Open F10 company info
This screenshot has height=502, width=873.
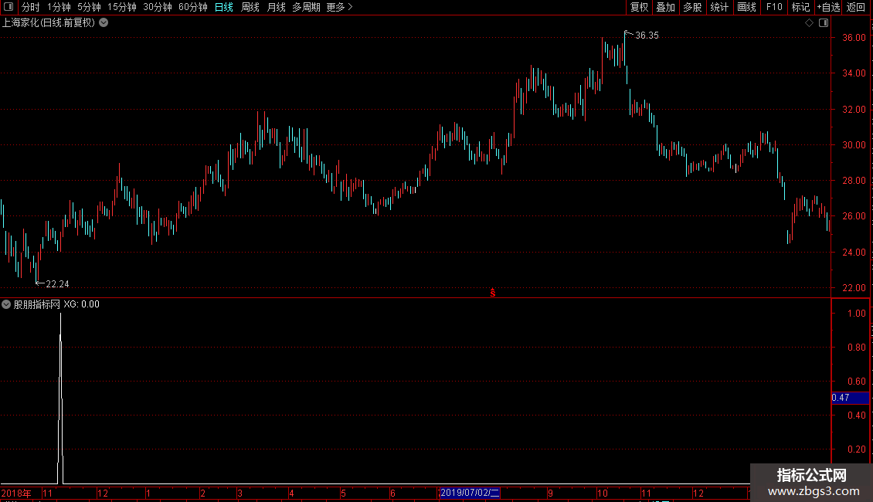pyautogui.click(x=774, y=7)
